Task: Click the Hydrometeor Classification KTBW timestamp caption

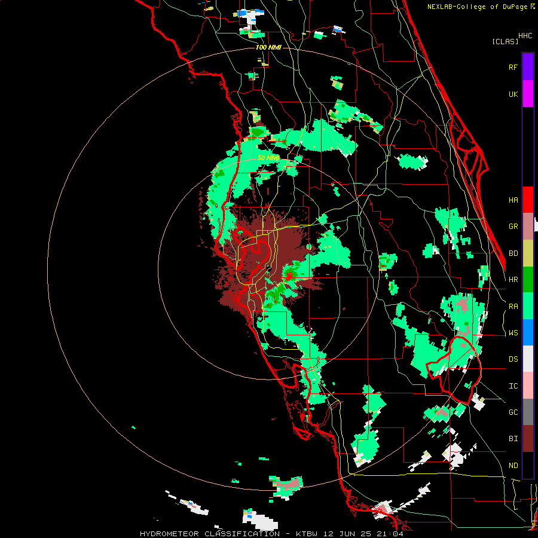Action: (x=271, y=534)
